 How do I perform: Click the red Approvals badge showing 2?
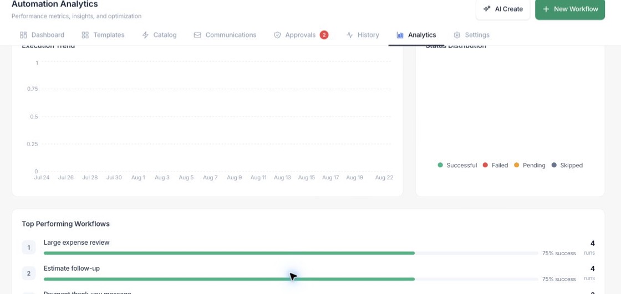tap(324, 35)
